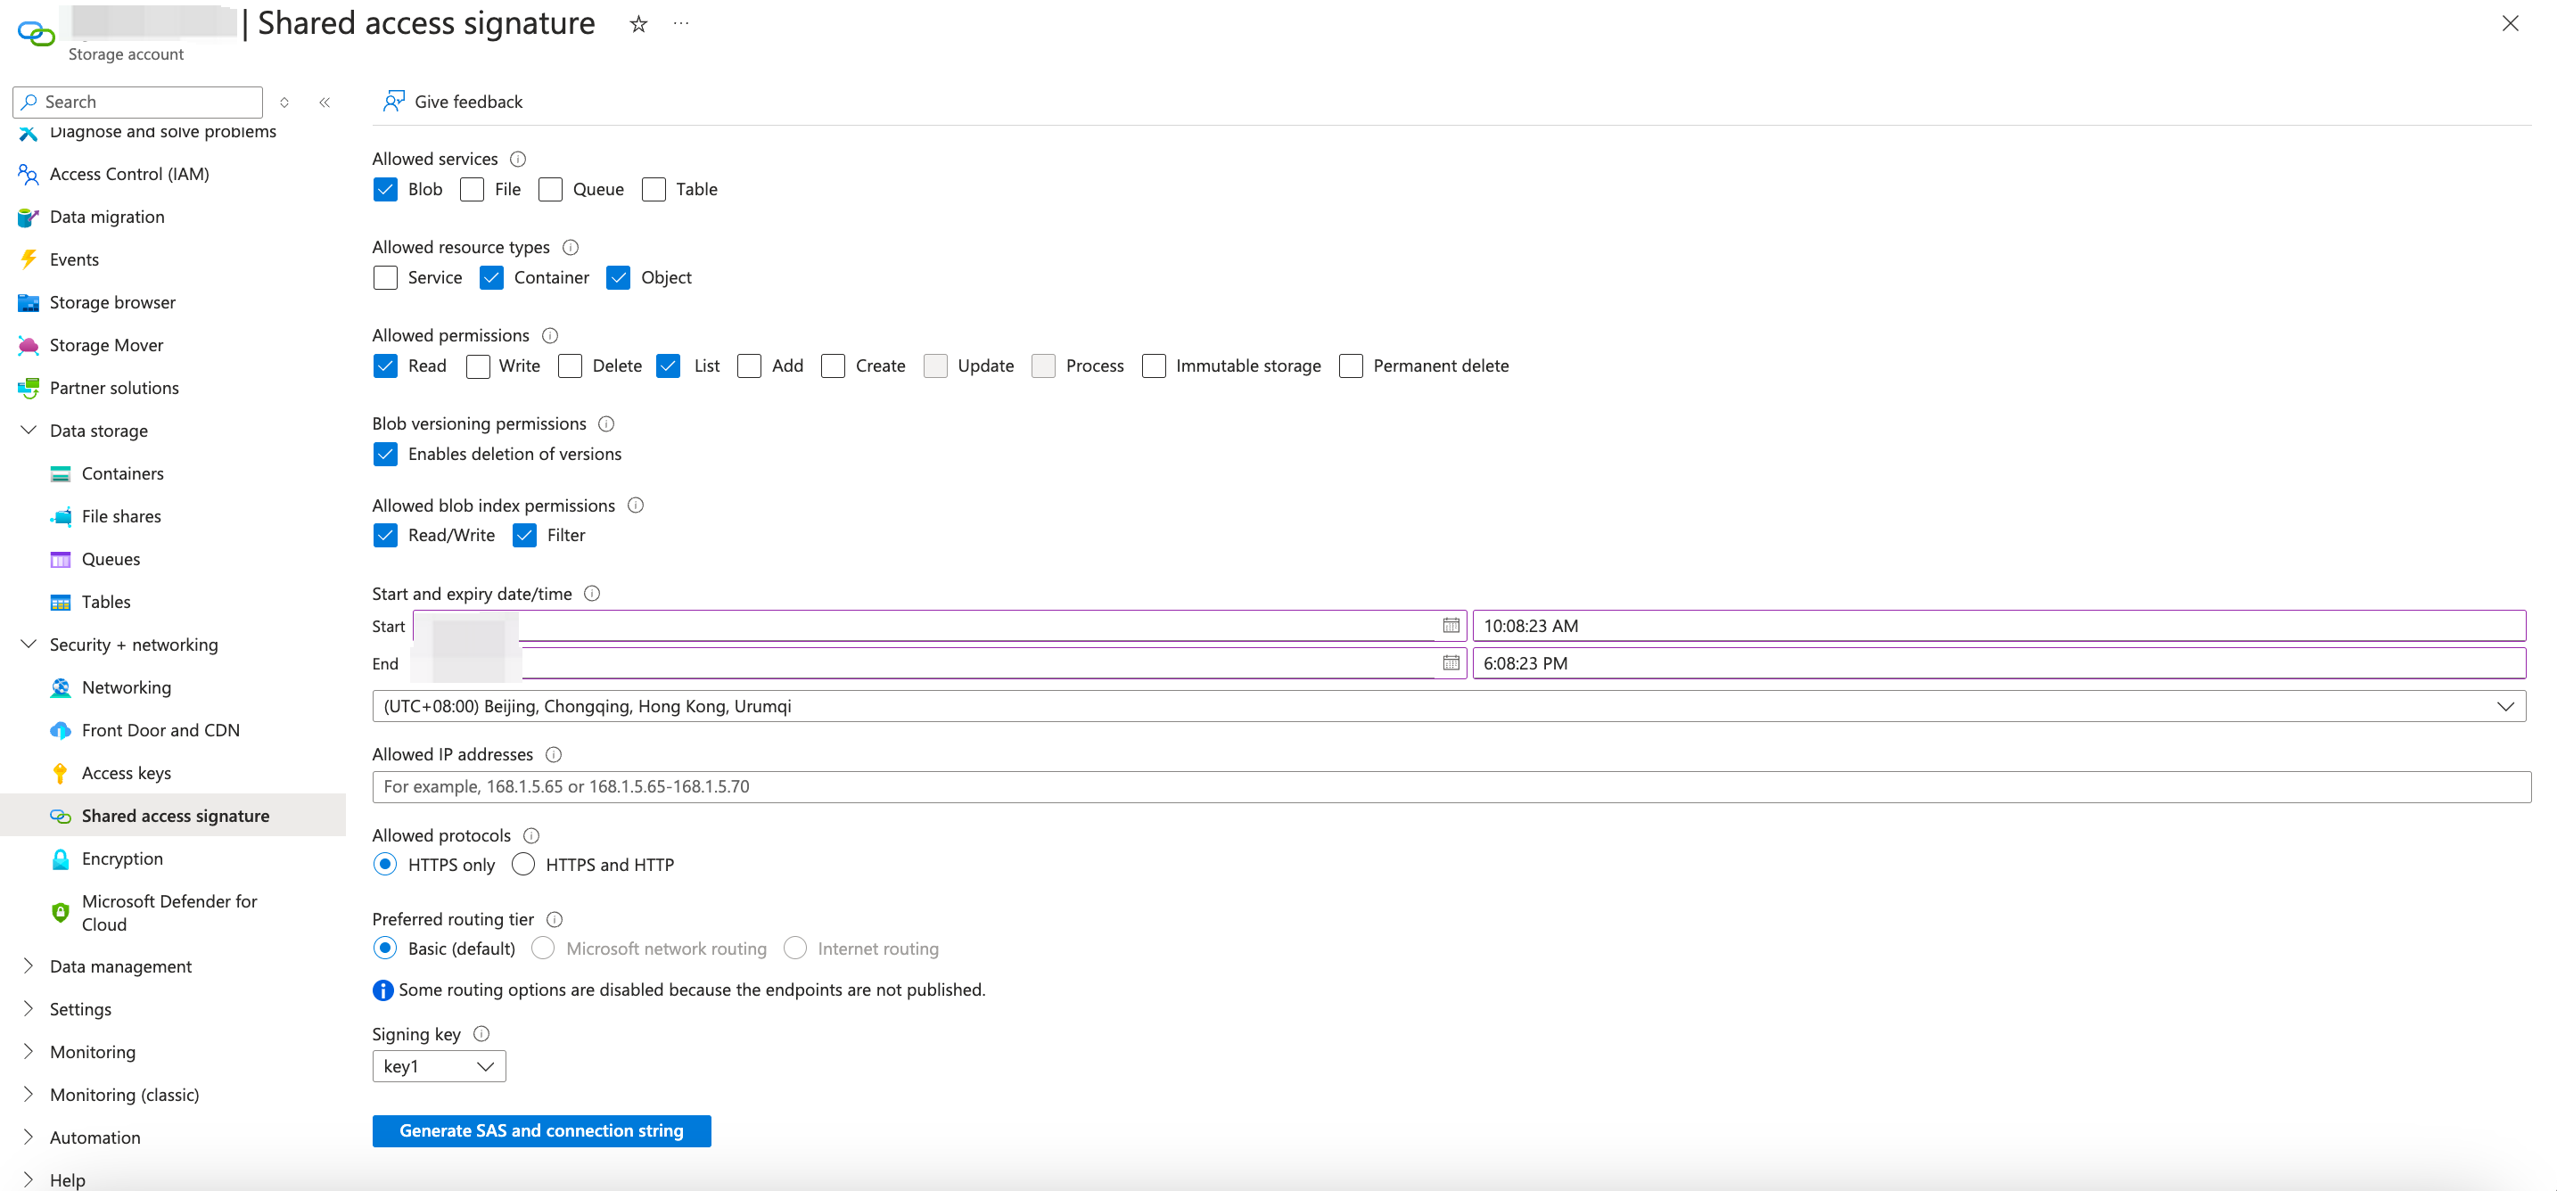Uncheck the List permission
This screenshot has width=2557, height=1191.
[668, 366]
